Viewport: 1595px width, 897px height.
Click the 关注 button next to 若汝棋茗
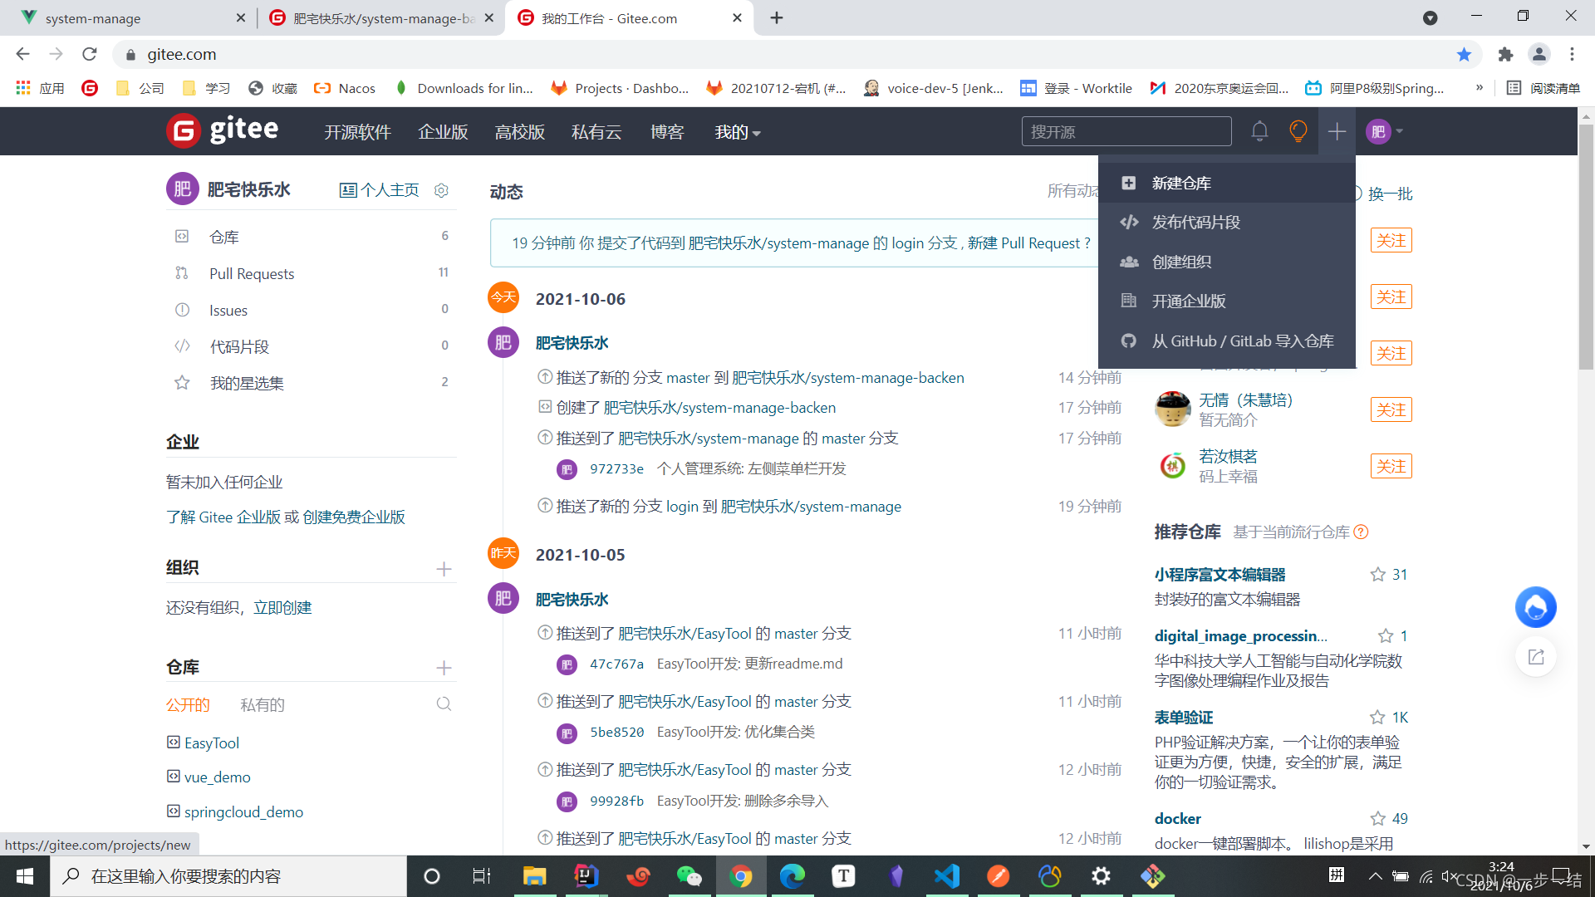pos(1391,466)
